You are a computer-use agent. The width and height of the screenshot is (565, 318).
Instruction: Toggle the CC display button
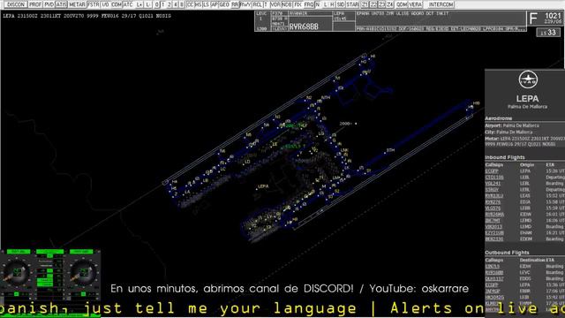(191, 4)
